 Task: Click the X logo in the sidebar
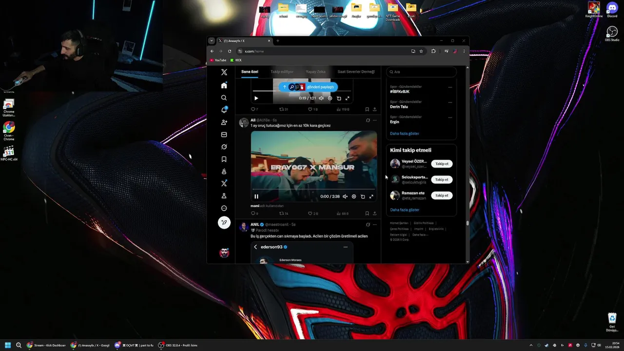coord(224,72)
